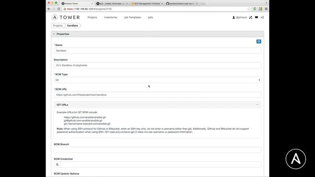Open the Projects menu
This screenshot has height=177, width=315.
(92, 18)
